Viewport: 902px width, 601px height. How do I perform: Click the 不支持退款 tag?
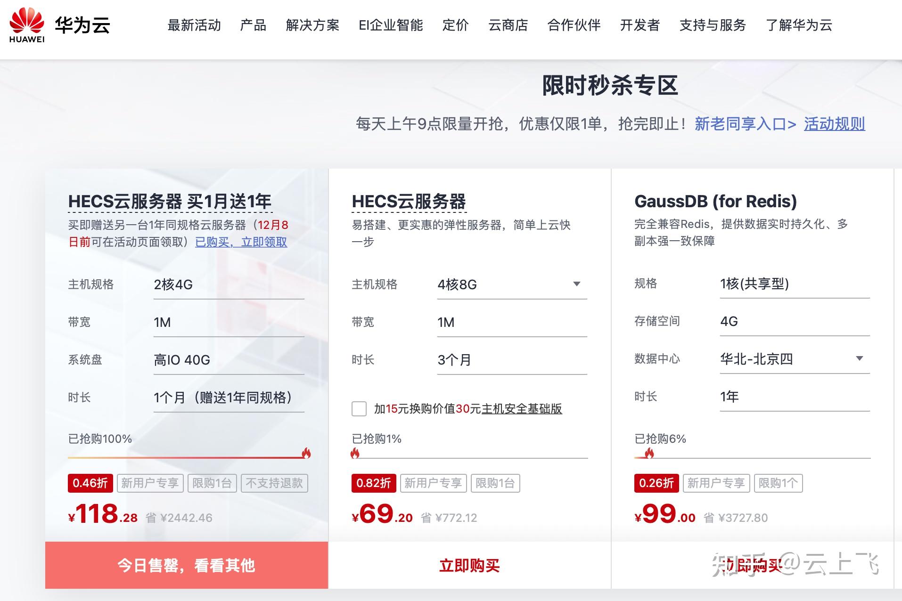(x=274, y=483)
